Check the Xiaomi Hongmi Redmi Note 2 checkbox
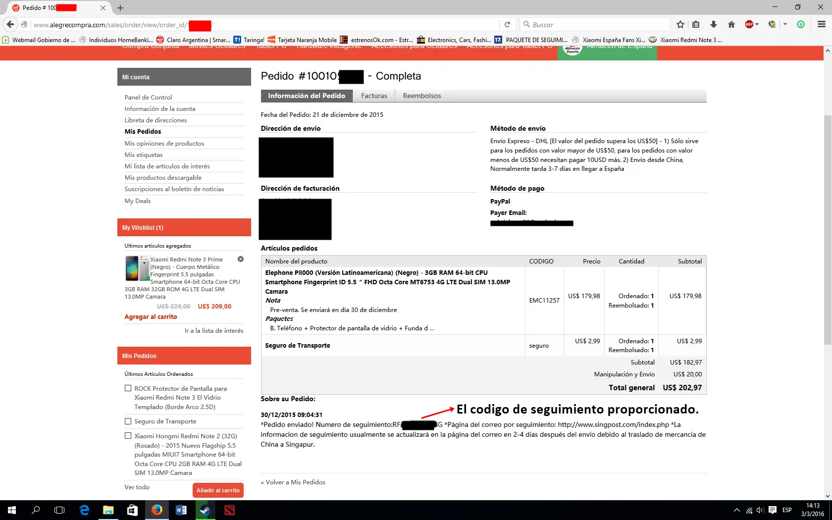 [x=128, y=436]
